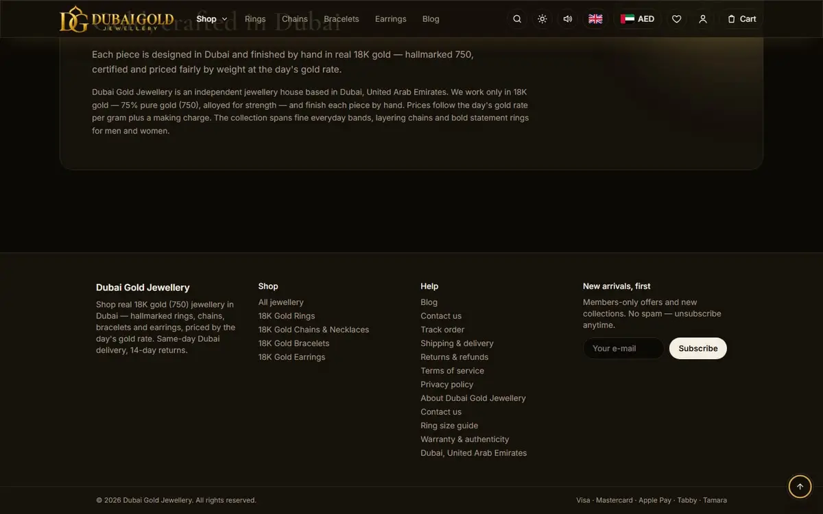Open the 18K Gold Rings footer link

[287, 316]
